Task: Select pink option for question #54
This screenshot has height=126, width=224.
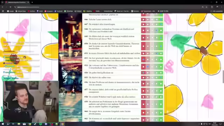Action: (148, 73)
